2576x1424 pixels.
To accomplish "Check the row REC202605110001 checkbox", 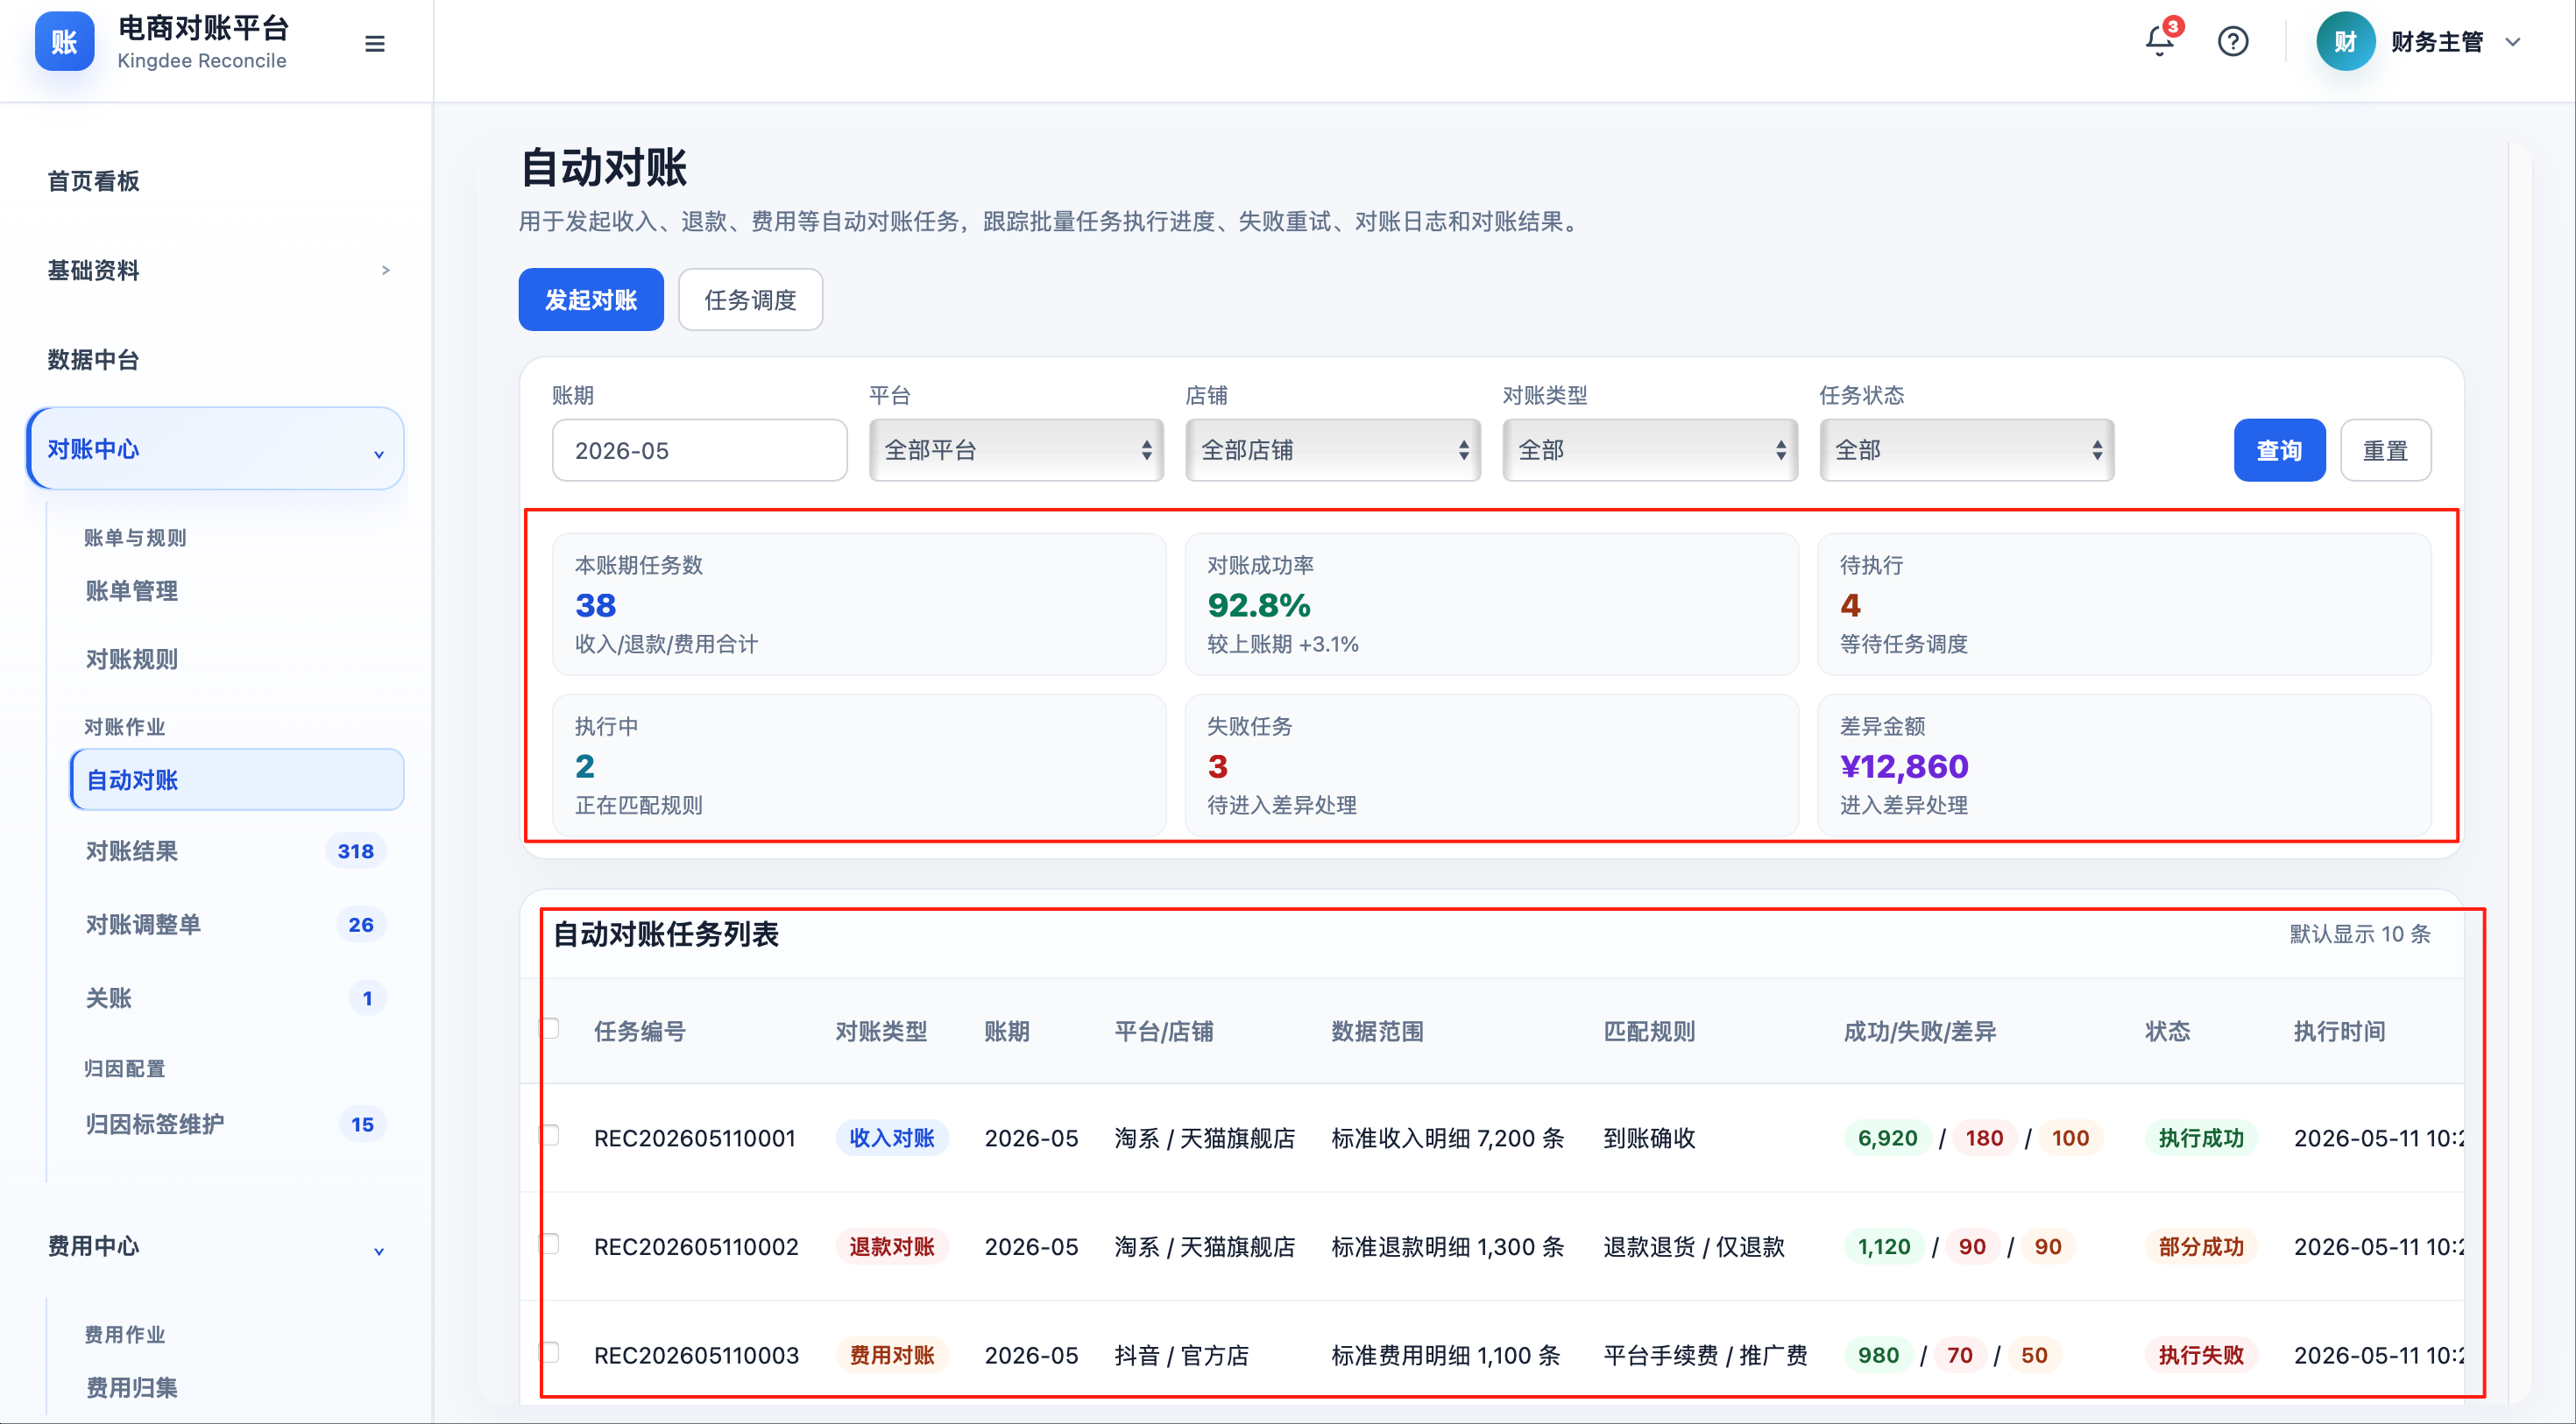I will point(549,1135).
